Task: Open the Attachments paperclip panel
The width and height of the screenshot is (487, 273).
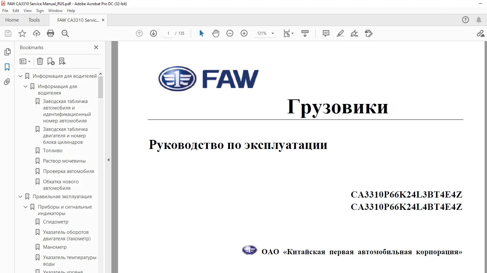Action: [x=7, y=82]
